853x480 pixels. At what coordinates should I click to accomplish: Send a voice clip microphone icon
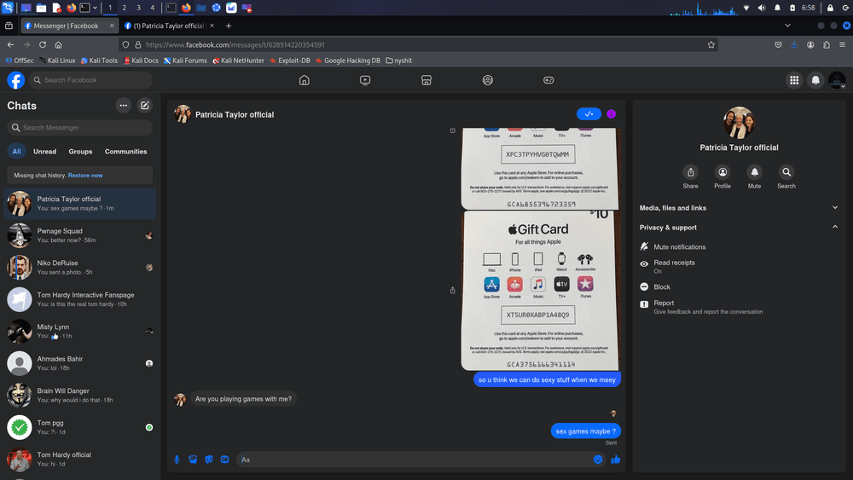177,460
